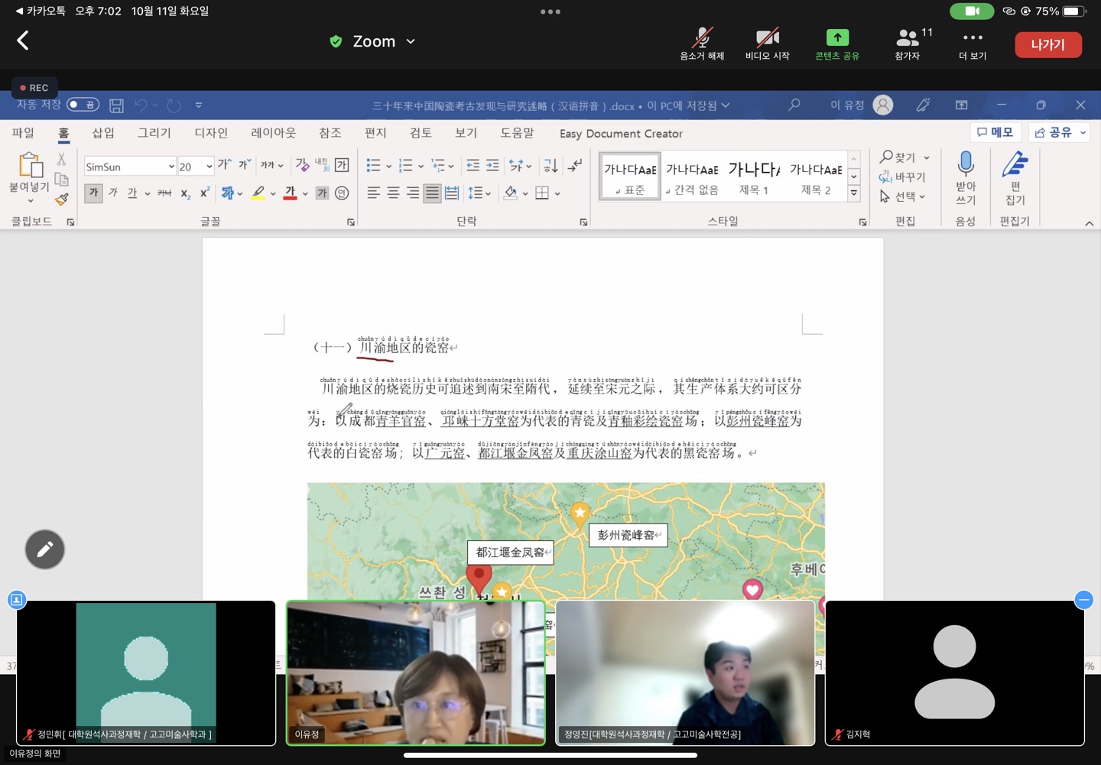This screenshot has width=1101, height=765.
Task: Click the red font color swatch
Action: coord(290,193)
